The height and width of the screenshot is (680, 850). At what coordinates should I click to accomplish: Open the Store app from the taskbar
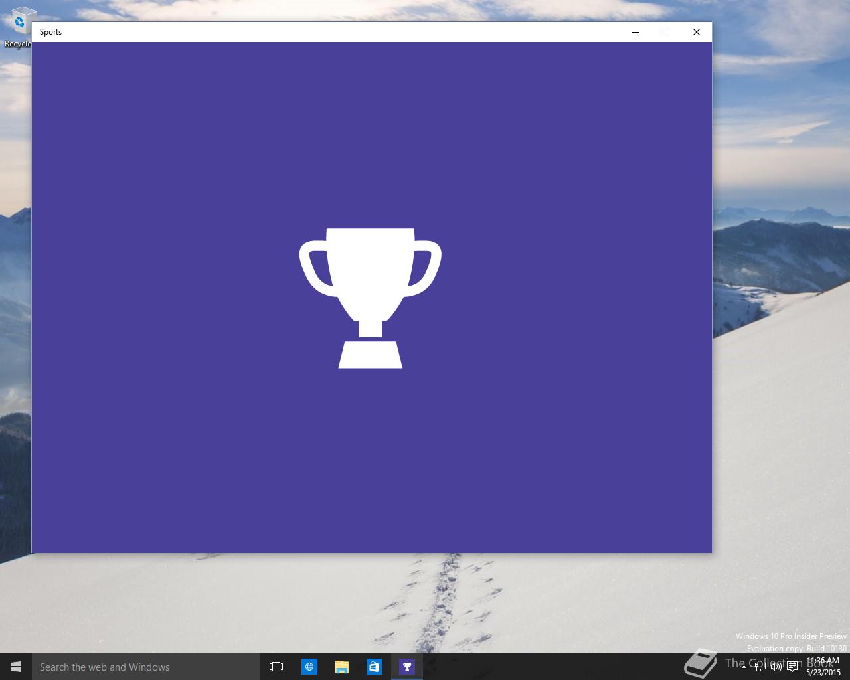374,667
